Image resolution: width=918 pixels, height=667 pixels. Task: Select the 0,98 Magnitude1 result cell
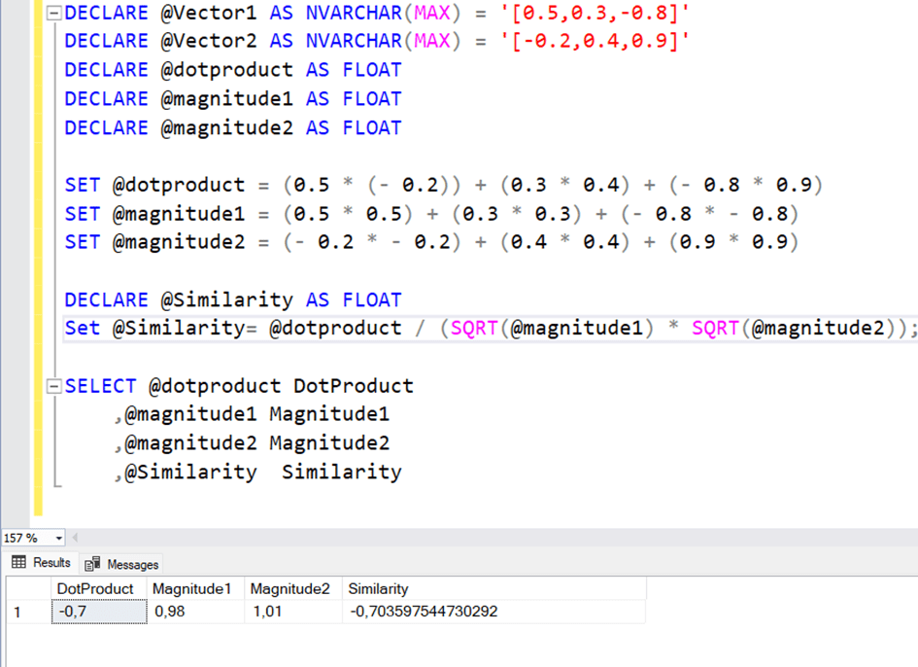194,612
